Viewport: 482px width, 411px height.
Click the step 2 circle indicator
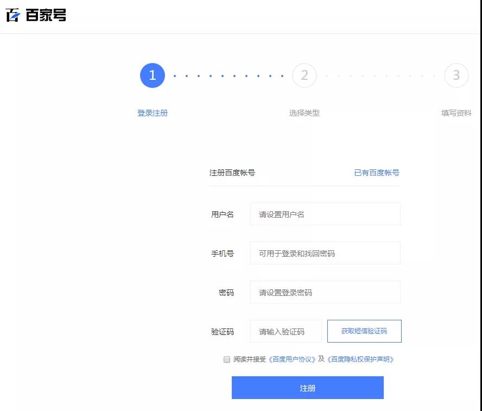(304, 75)
